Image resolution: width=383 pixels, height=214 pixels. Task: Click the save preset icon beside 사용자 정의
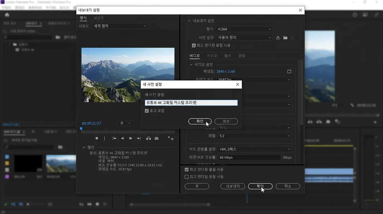[278, 38]
